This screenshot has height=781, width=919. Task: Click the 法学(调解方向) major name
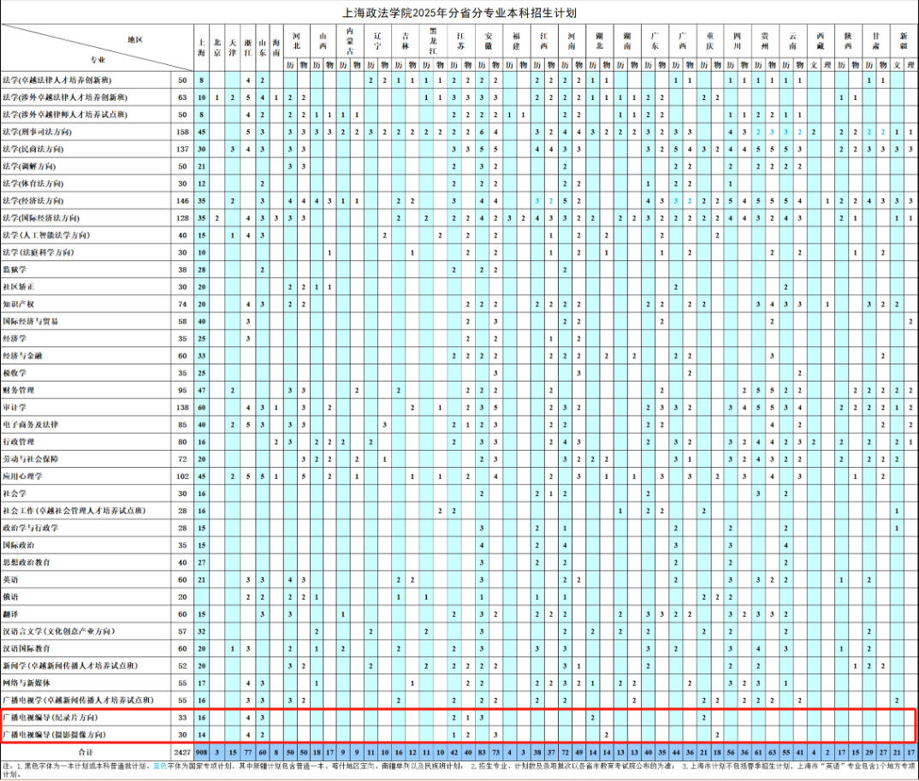(29, 167)
